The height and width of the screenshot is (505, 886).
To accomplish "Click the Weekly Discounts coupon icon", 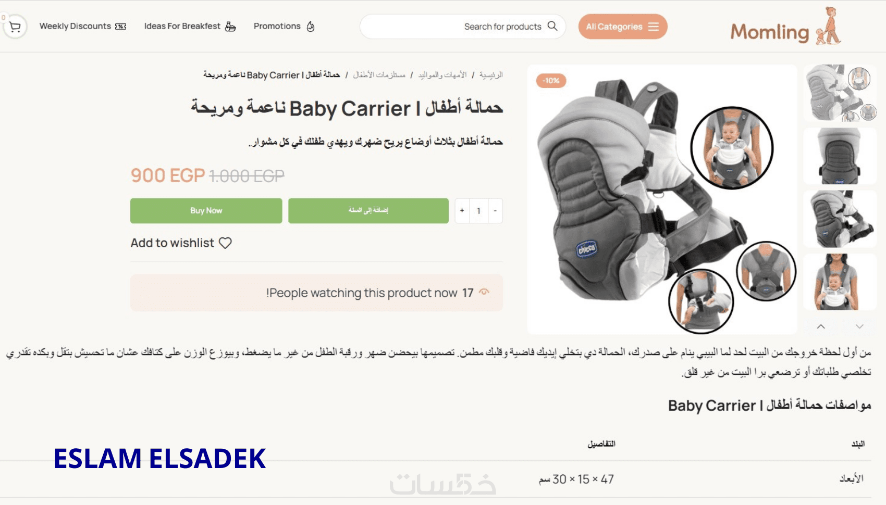I will (x=121, y=27).
